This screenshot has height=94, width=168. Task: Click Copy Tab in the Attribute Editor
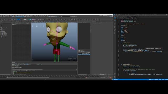pyautogui.click(x=109, y=74)
